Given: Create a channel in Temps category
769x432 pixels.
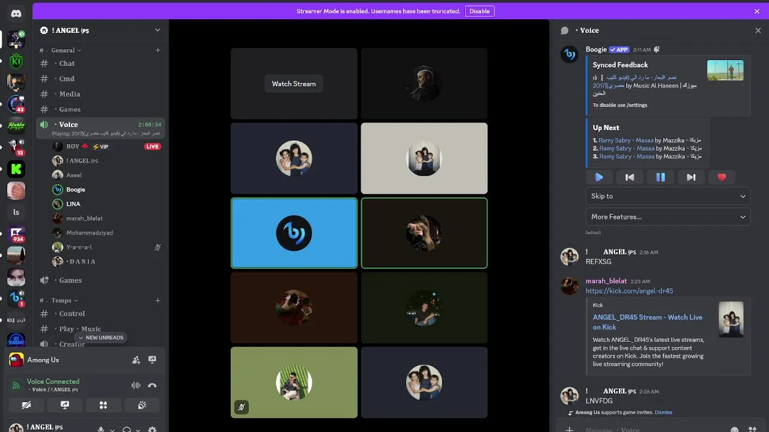Looking at the screenshot, I should [x=157, y=300].
